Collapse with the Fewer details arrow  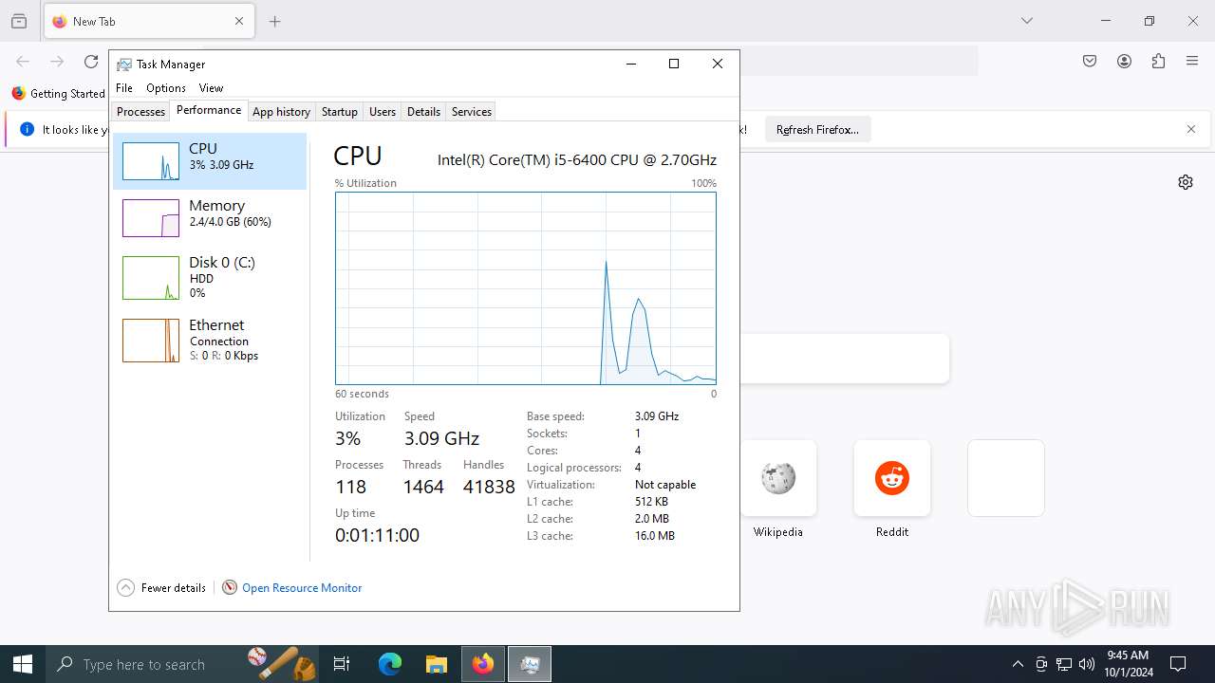tap(125, 588)
